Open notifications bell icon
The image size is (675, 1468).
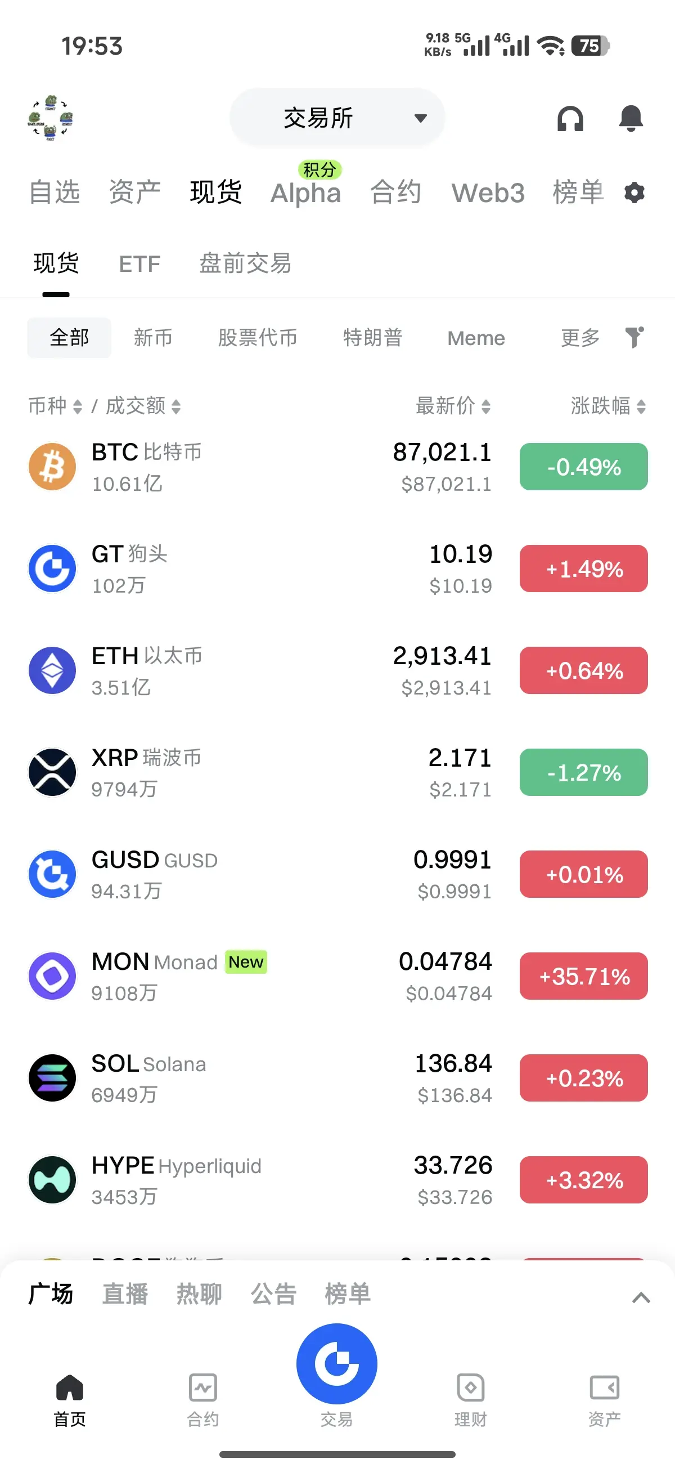point(631,119)
